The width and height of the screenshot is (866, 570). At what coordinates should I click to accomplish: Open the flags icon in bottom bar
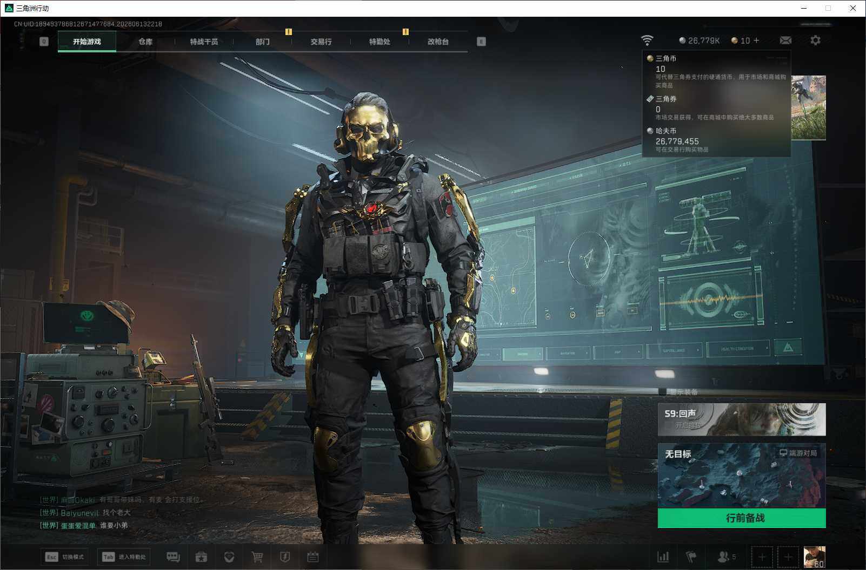pyautogui.click(x=691, y=557)
